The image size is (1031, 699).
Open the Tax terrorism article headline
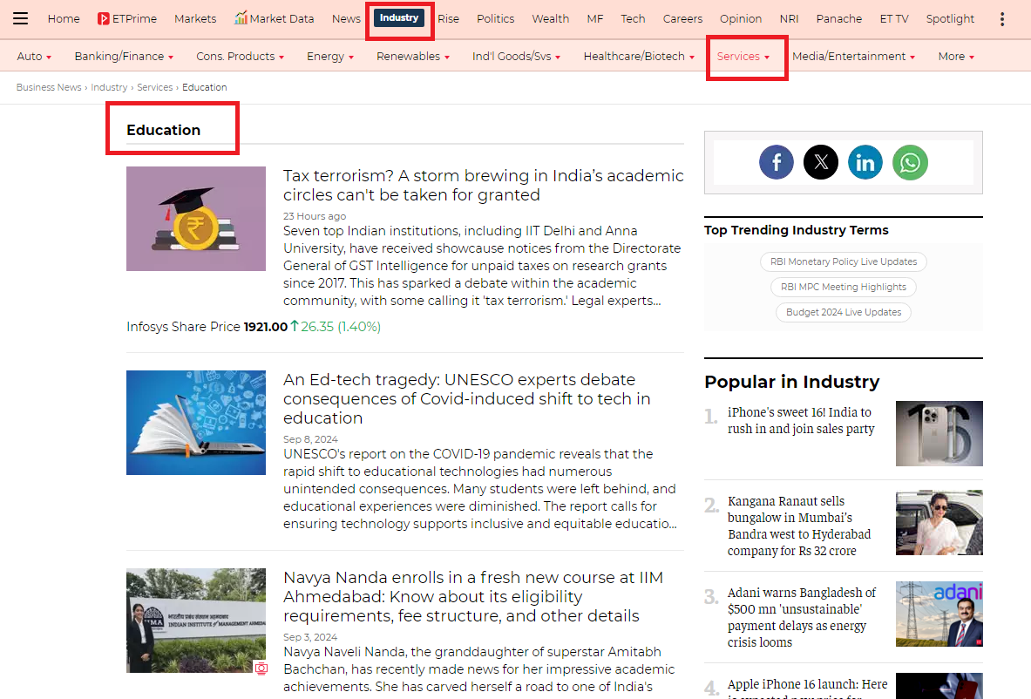483,185
